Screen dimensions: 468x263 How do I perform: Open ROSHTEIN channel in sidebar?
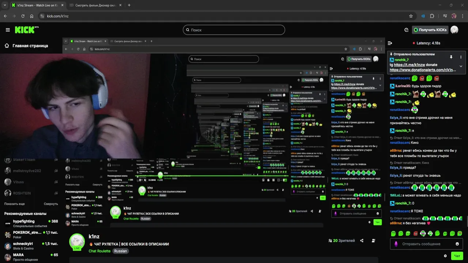[31, 193]
